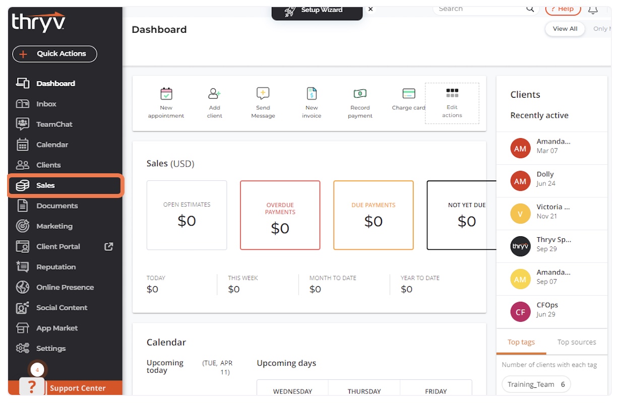
Task: Open the Sales menu item
Action: pyautogui.click(x=65, y=185)
